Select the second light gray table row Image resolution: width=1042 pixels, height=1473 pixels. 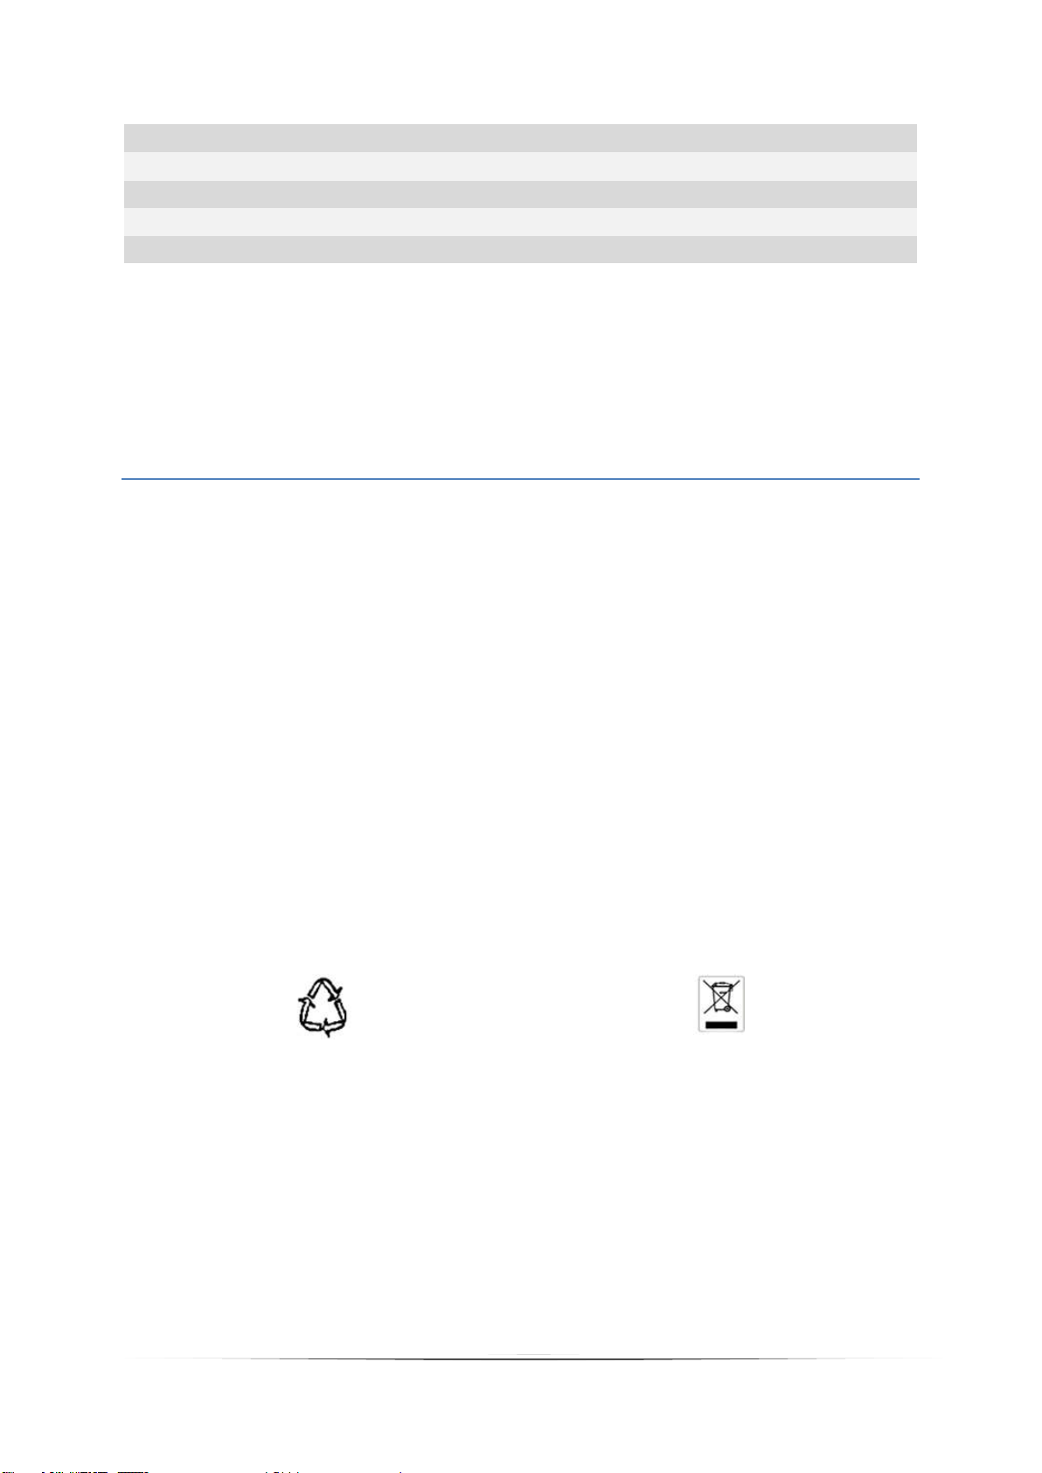click(520, 166)
